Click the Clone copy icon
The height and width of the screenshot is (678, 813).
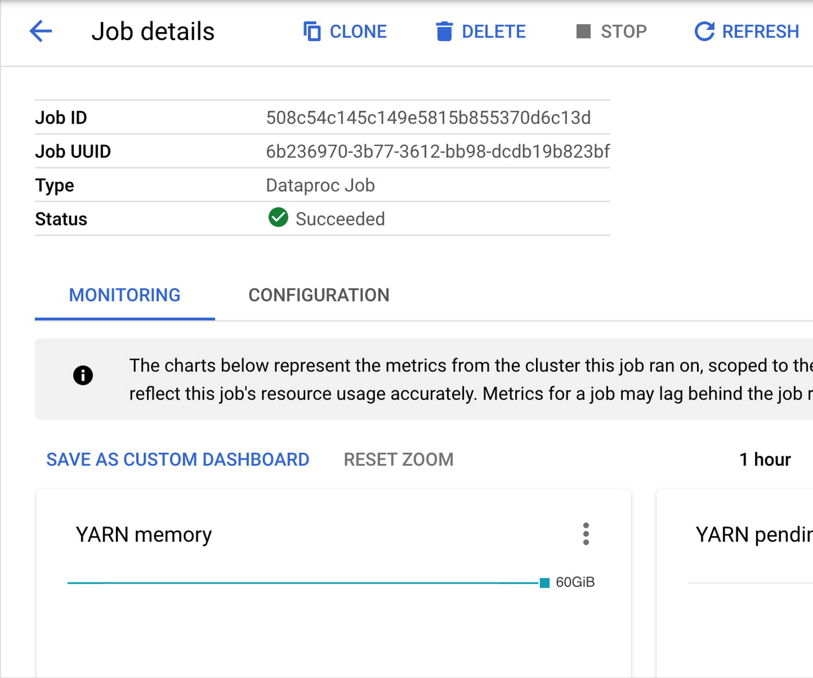click(312, 31)
